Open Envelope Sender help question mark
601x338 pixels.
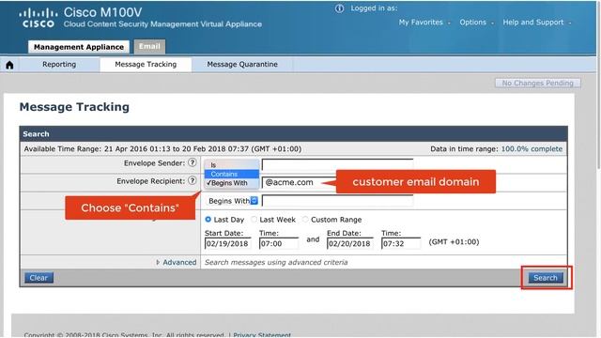[193, 162]
